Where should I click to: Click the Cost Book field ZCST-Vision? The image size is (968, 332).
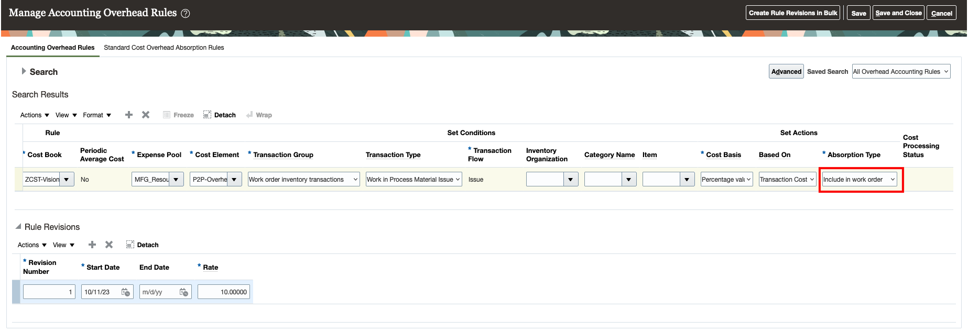pos(41,180)
